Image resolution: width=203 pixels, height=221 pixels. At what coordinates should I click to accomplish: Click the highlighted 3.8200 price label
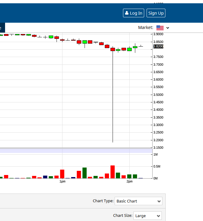click(x=158, y=46)
